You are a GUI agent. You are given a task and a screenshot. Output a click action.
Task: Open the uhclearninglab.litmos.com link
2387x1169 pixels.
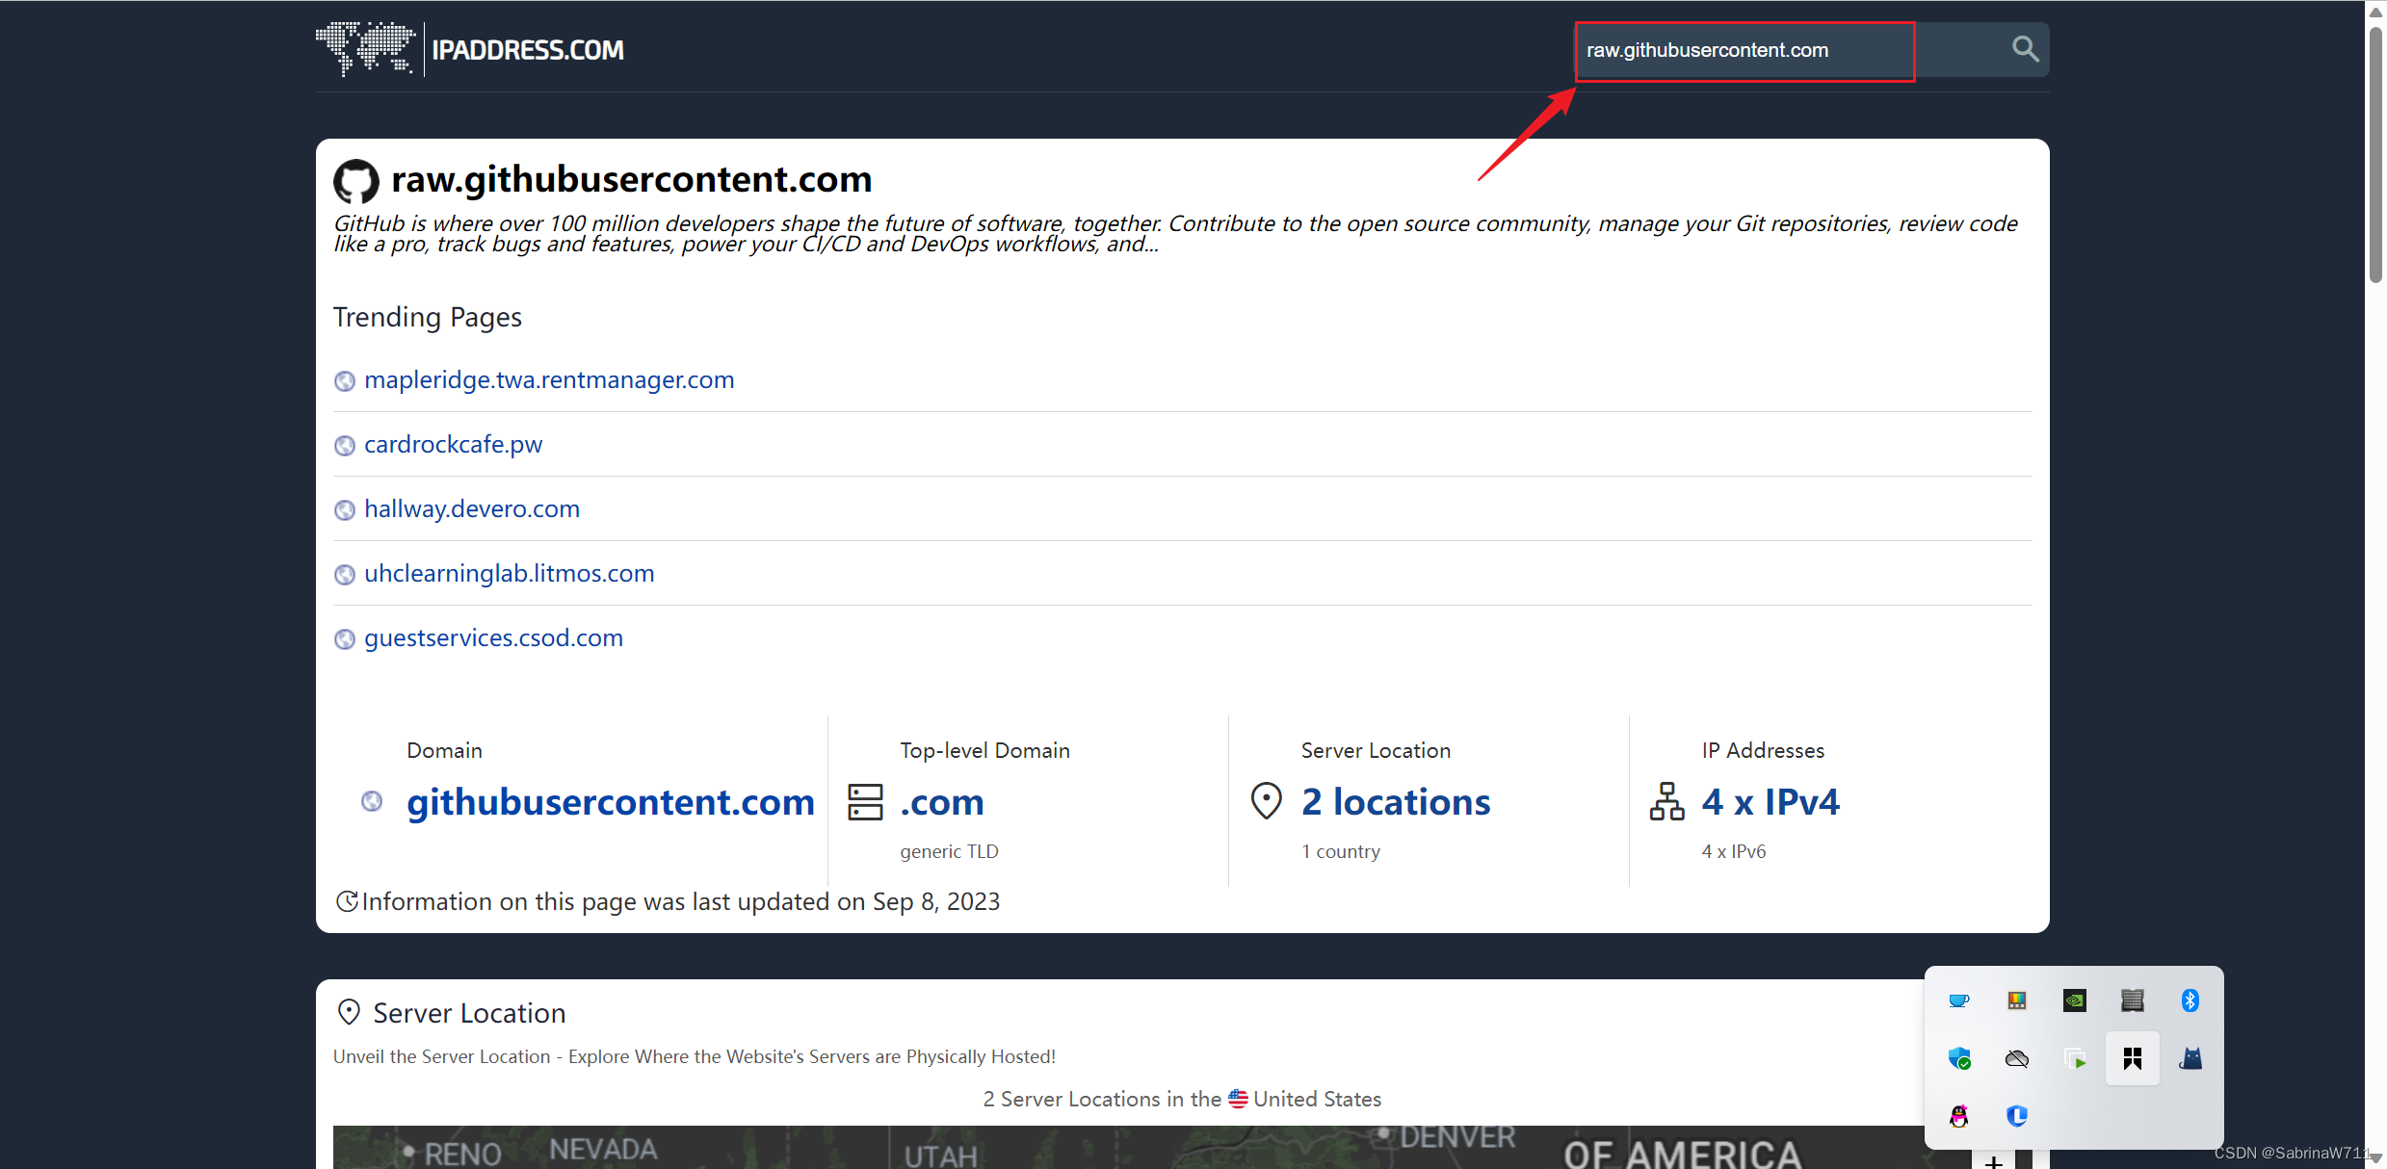coord(509,574)
